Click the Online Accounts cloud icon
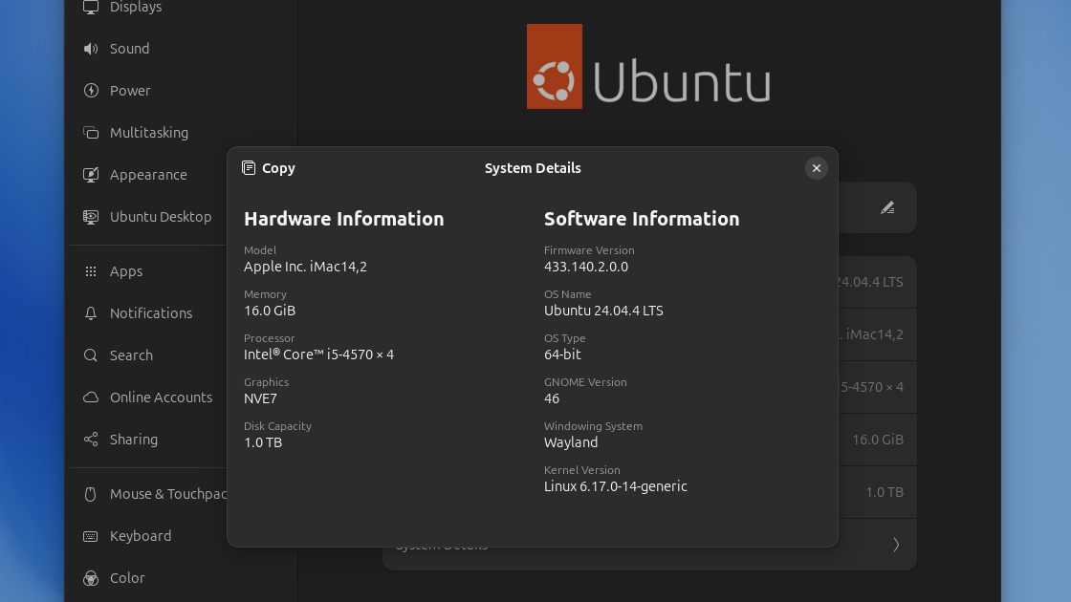This screenshot has height=602, width=1071. click(91, 398)
